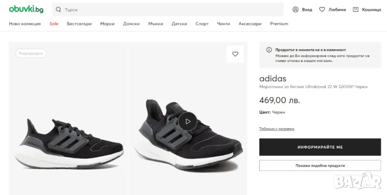
Task: Select the Марки menu item
Action: pyautogui.click(x=107, y=24)
